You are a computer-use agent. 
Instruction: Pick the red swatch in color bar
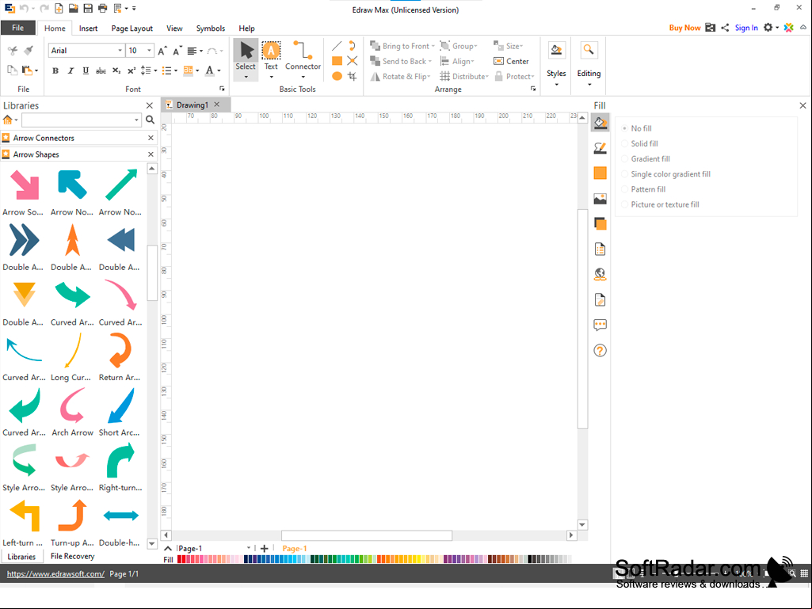(x=180, y=559)
